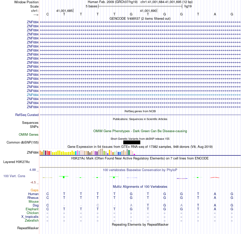Open the OMIM Gene Phenotypes track title

pos(140,131)
